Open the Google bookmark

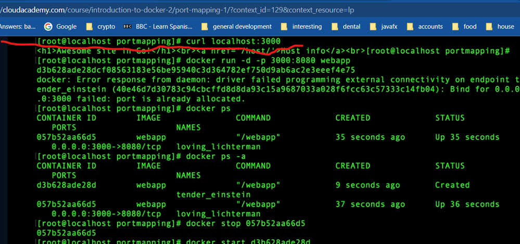click(60, 27)
